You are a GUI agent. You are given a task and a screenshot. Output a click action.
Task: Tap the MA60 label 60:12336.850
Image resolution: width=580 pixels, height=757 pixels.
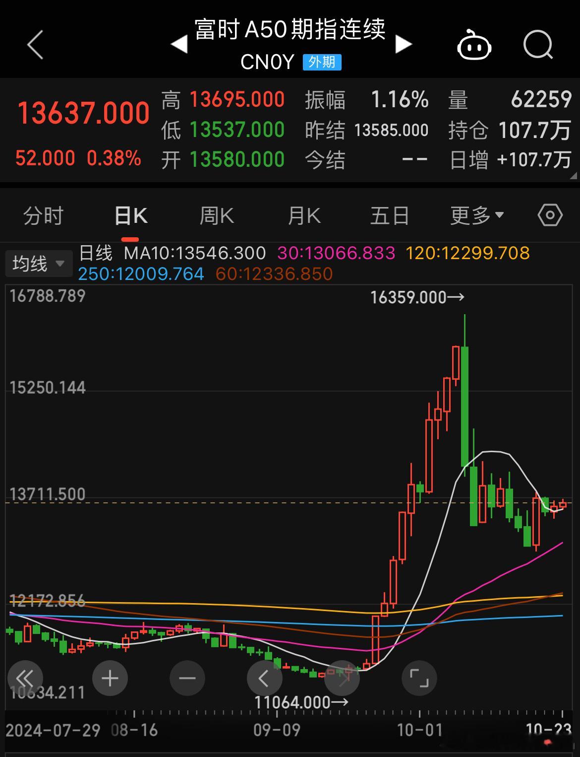pos(274,274)
